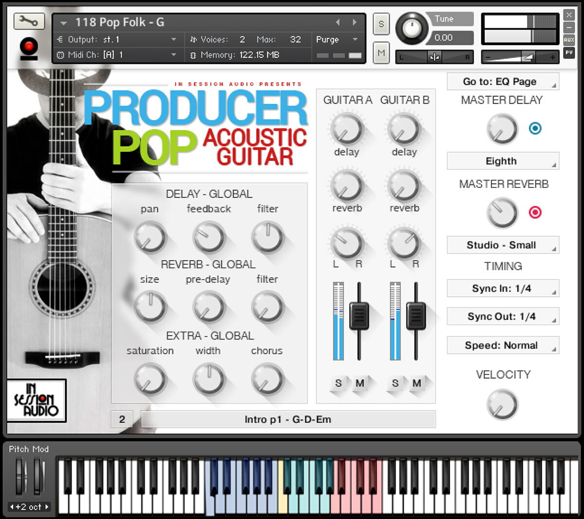
Task: Select the next preset with the right arrow
Action: point(355,22)
